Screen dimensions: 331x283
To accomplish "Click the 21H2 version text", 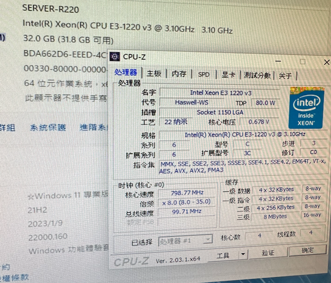I will click(38, 210).
